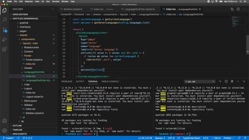Expand the graphql folder
The height and width of the screenshot is (140, 249).
(x=33, y=23)
